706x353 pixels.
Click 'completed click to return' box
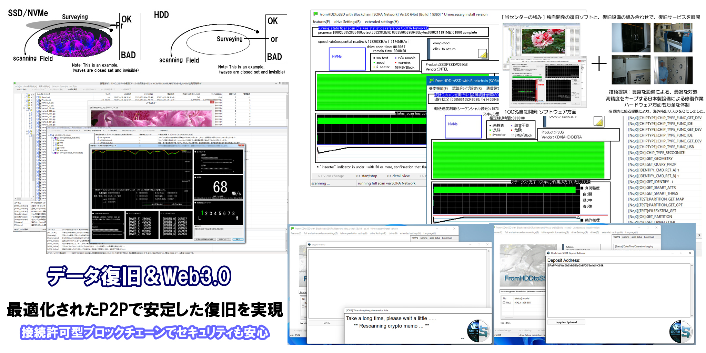[458, 49]
